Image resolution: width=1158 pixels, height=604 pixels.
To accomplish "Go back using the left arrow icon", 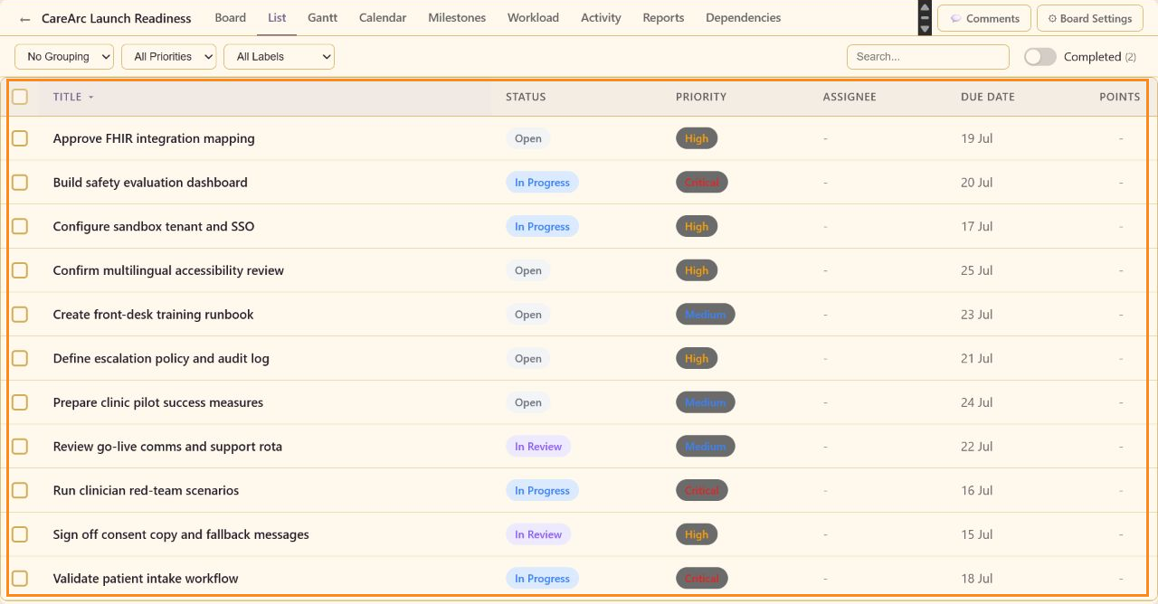I will pos(25,19).
